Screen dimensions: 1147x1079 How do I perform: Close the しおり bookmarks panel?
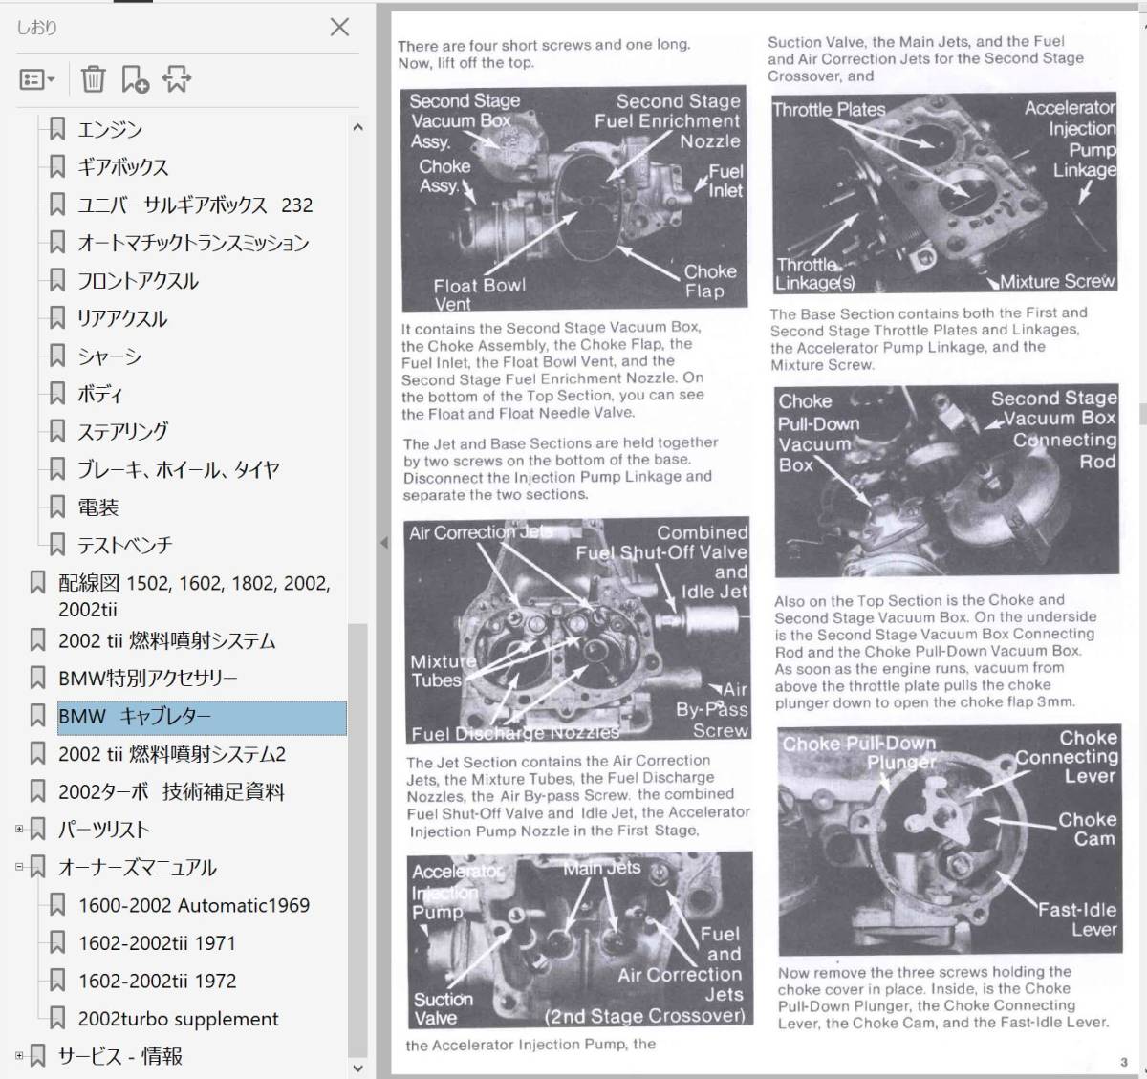(x=339, y=27)
